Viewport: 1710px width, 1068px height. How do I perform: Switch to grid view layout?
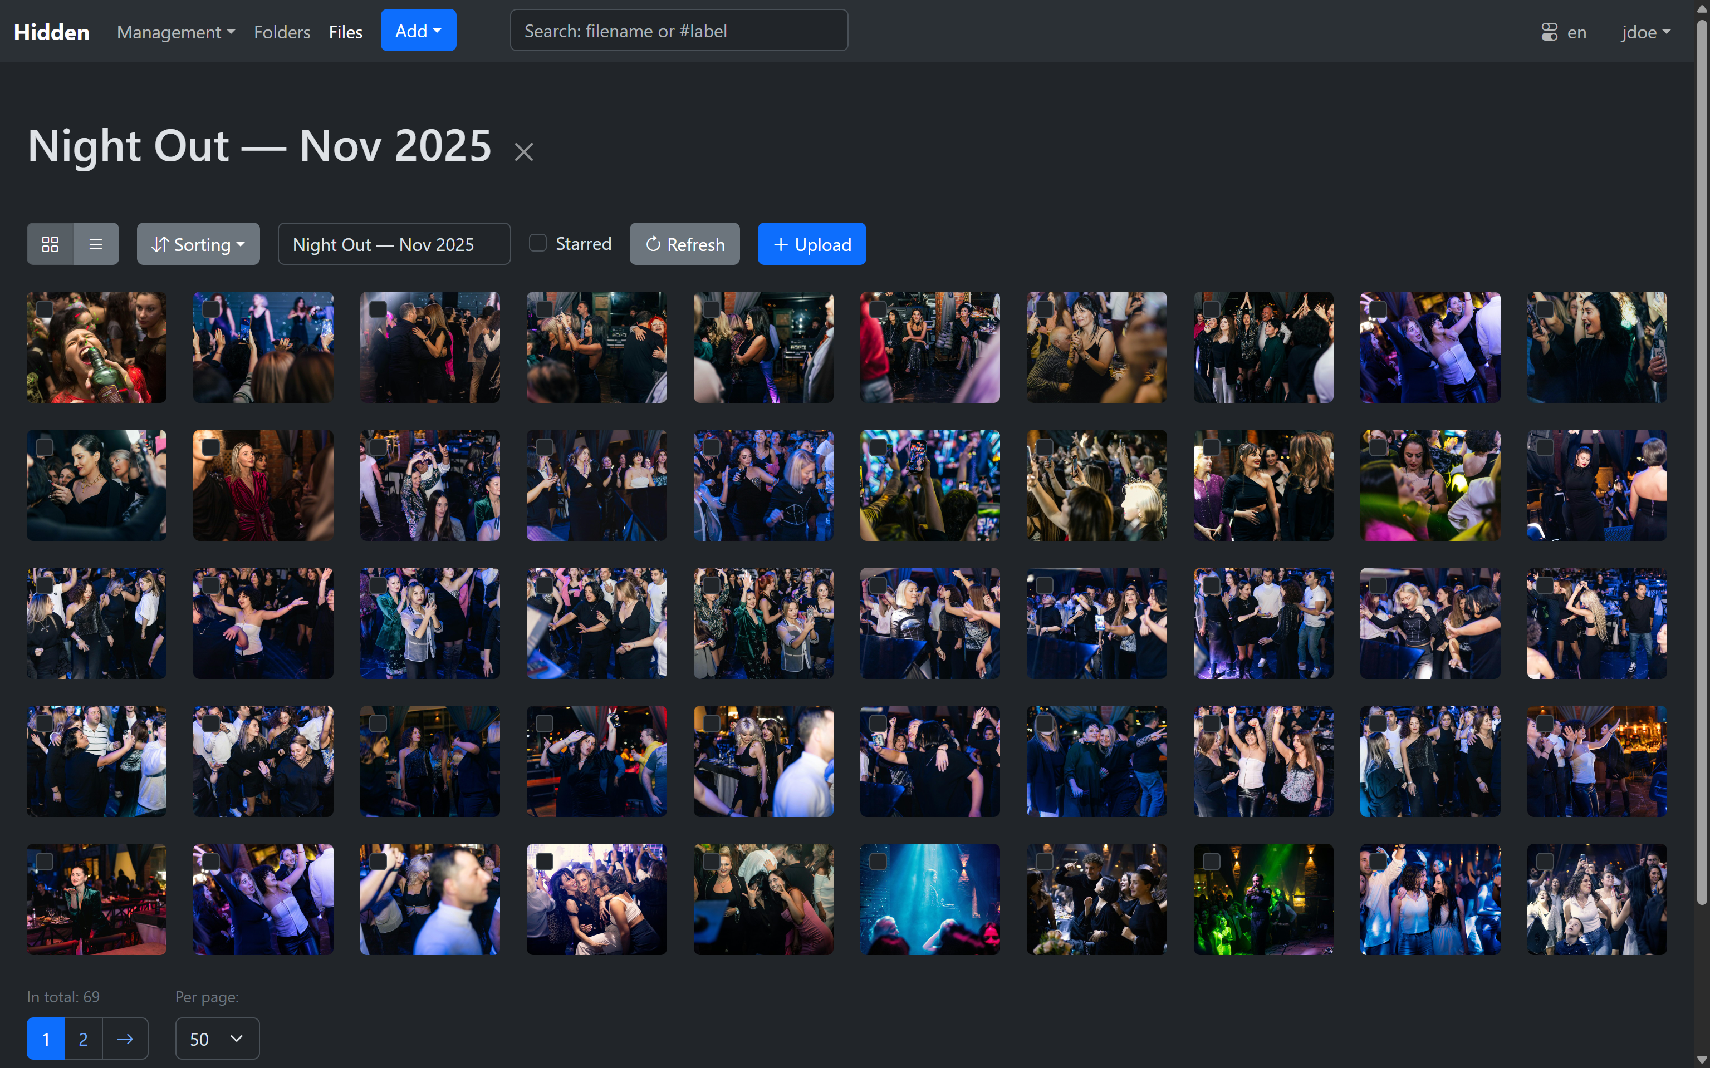[50, 244]
